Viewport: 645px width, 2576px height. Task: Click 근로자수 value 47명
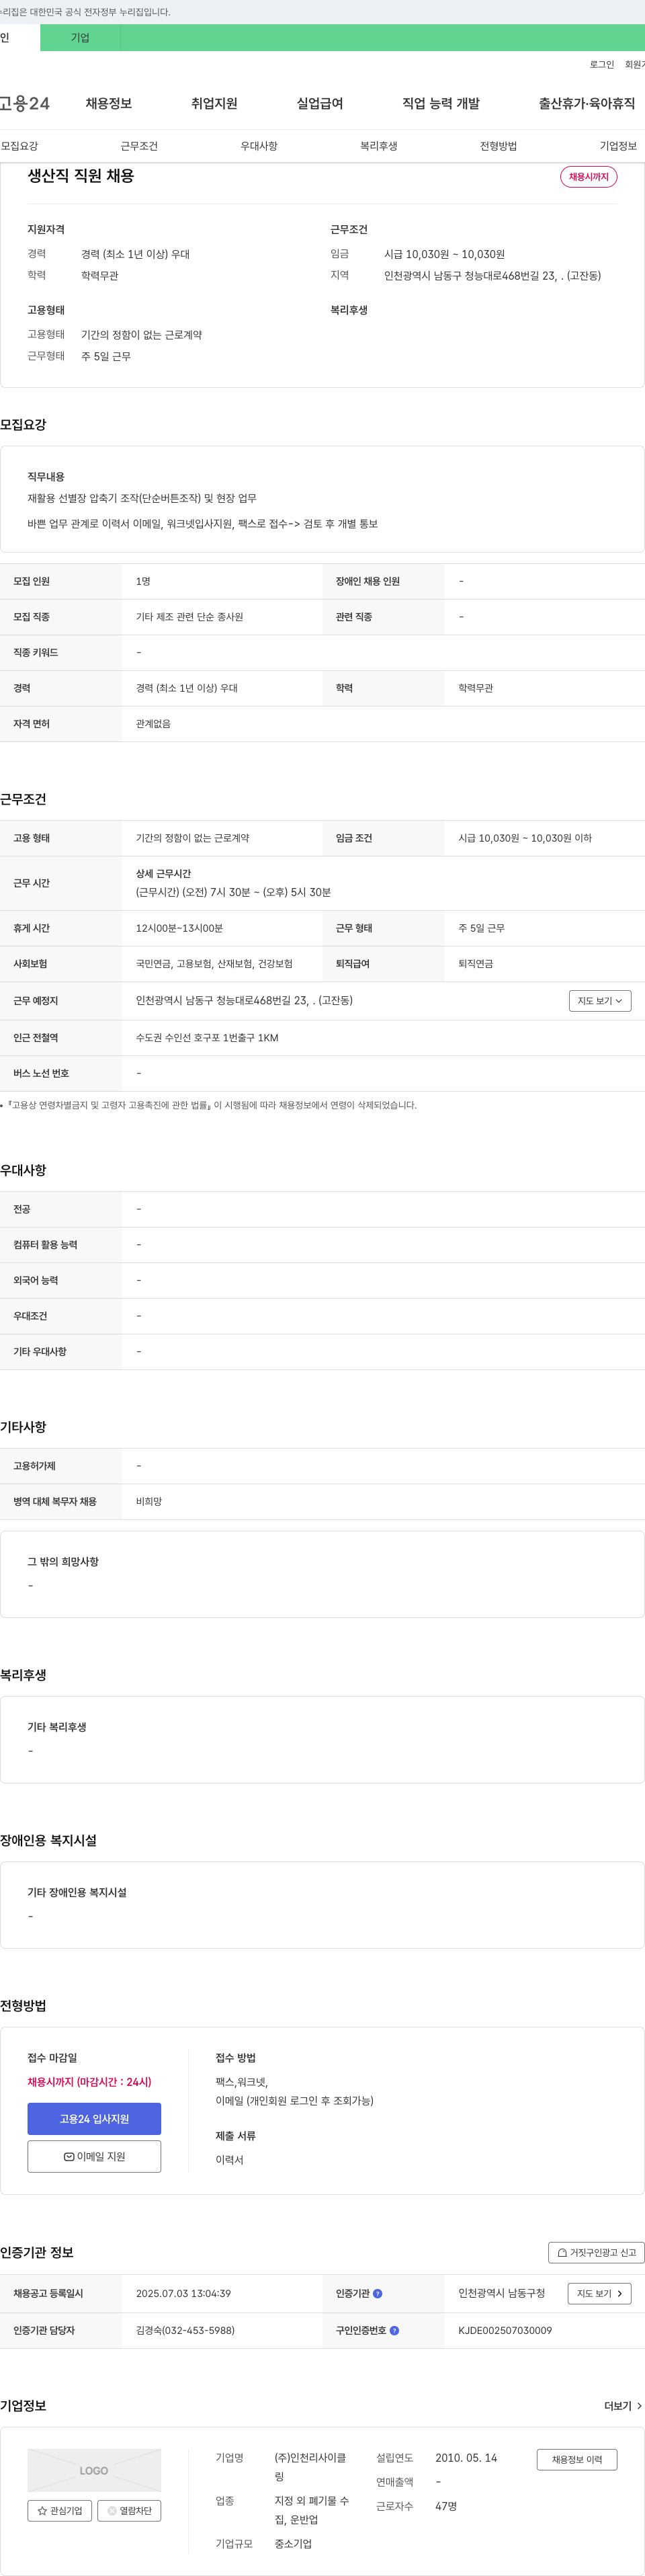tap(446, 2506)
